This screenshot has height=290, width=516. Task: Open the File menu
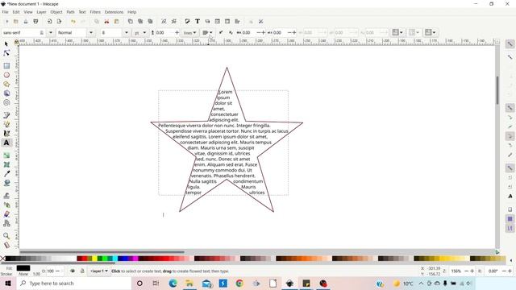[6, 12]
